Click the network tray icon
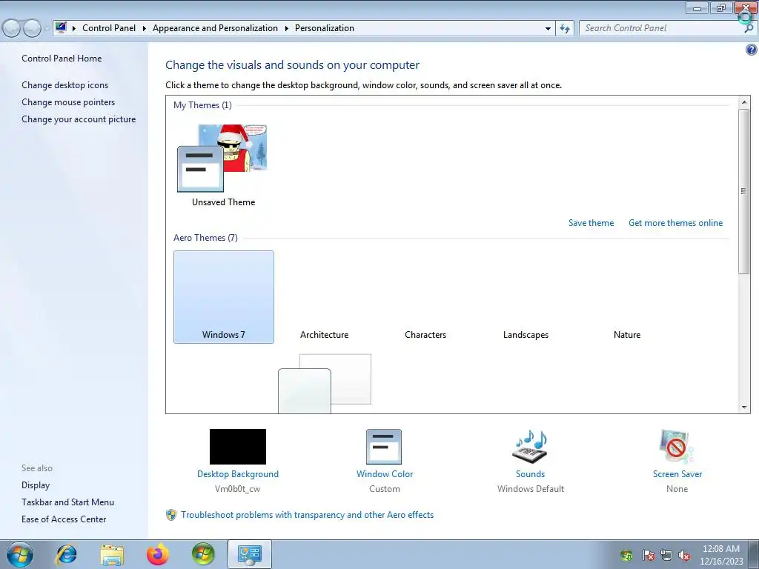Viewport: 759px width, 569px height. pos(666,555)
